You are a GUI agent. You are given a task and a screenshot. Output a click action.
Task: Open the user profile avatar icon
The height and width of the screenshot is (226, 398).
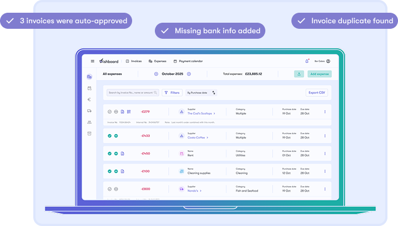point(328,61)
